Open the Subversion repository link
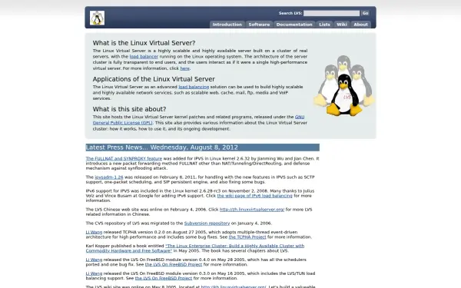The image size is (461, 288). tap(207, 223)
